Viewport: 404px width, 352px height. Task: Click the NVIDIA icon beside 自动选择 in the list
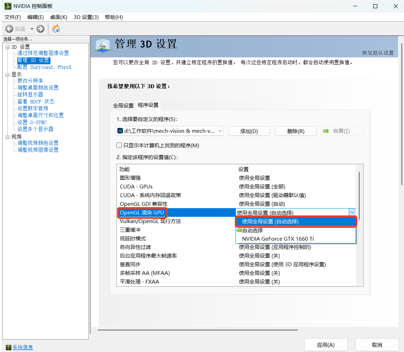(x=239, y=230)
